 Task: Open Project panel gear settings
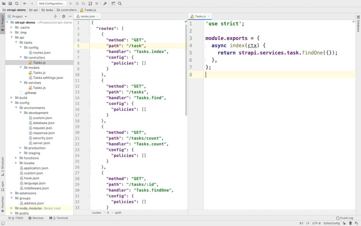pyautogui.click(x=63, y=16)
